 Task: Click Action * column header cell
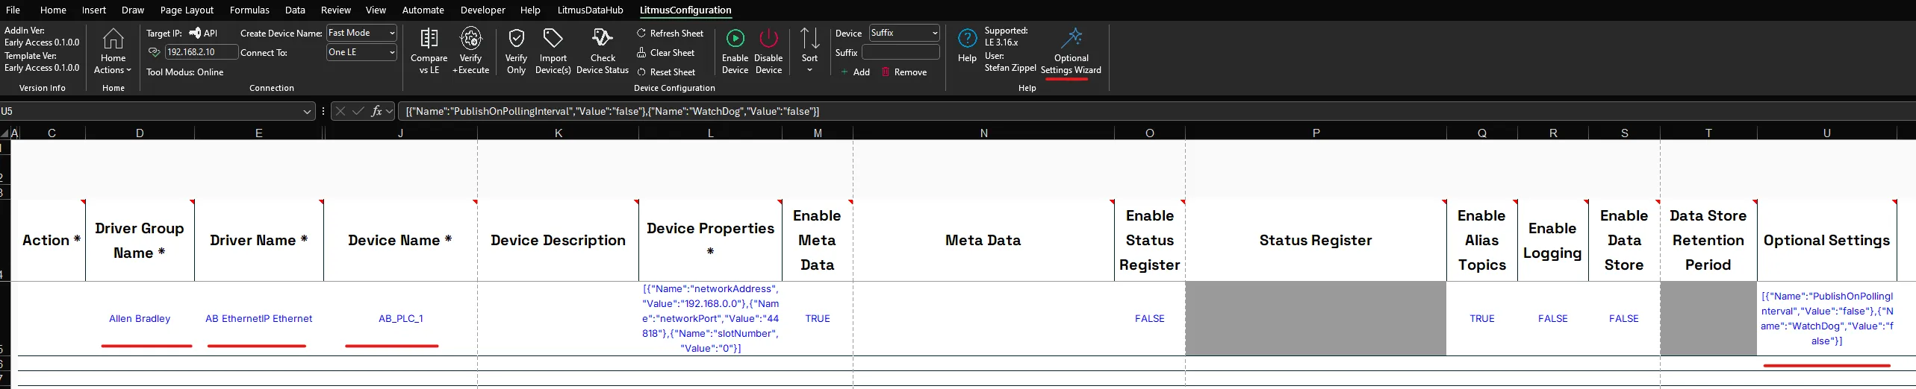point(51,240)
